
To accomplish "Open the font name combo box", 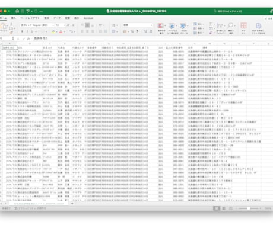I will 37,25.
